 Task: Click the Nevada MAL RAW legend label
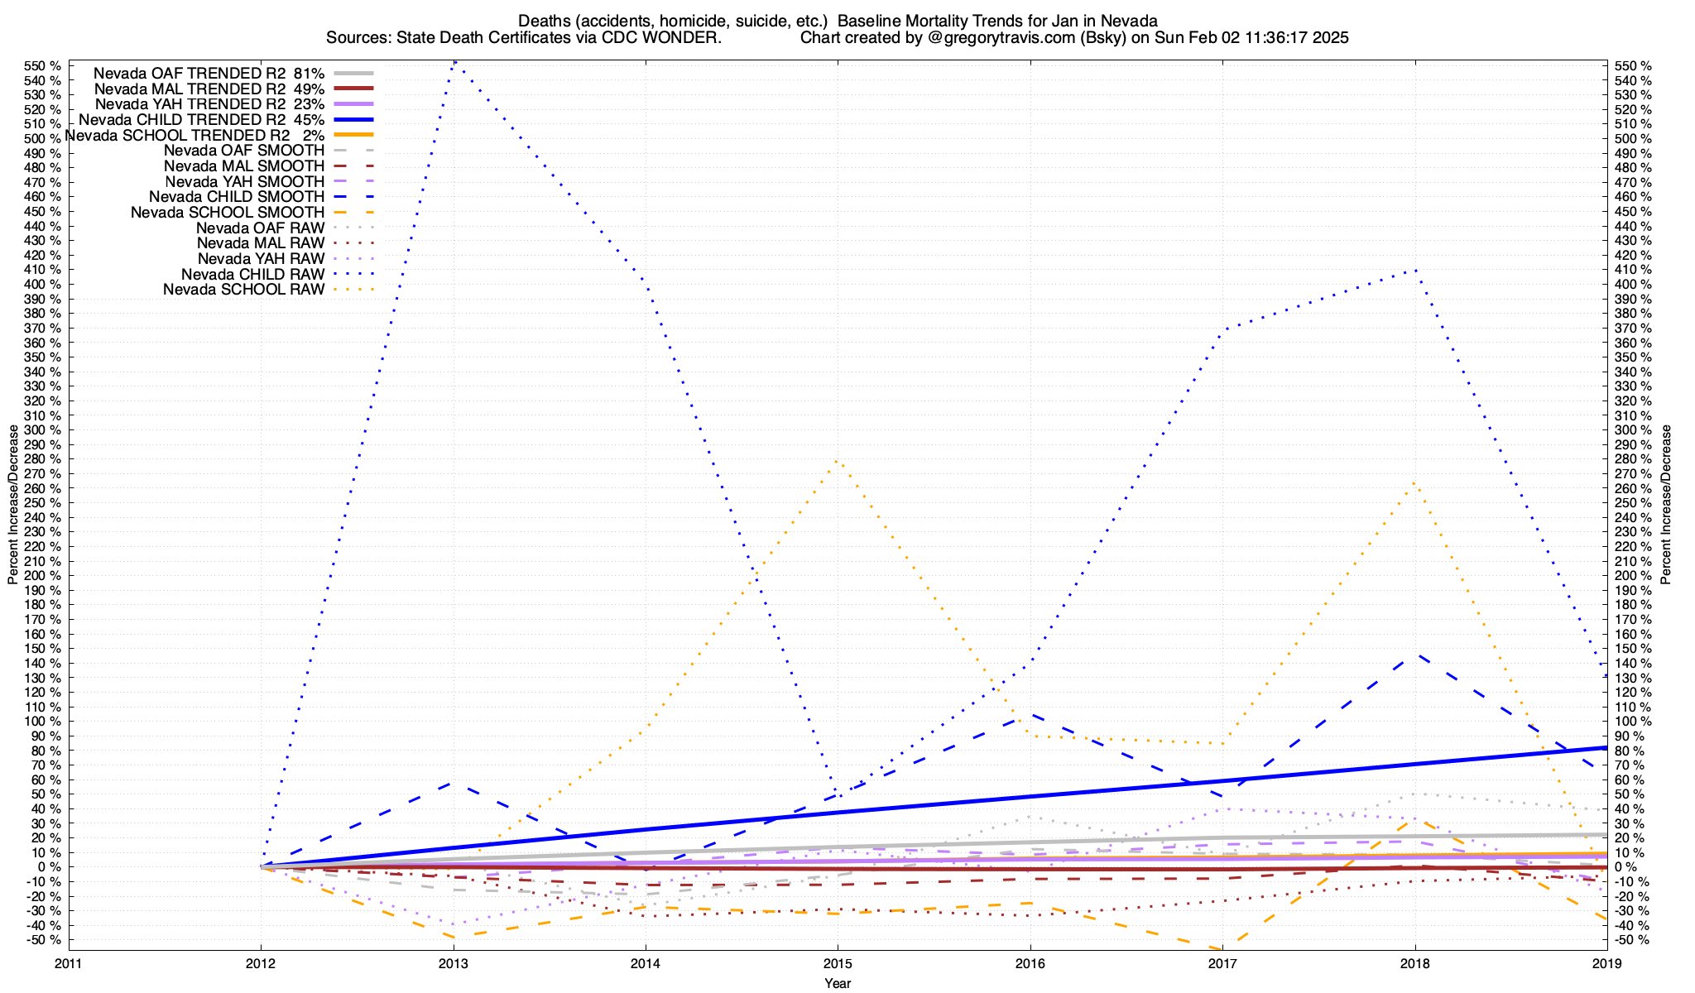[x=260, y=243]
